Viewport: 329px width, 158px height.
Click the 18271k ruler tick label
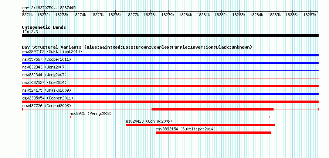click(x=27, y=15)
